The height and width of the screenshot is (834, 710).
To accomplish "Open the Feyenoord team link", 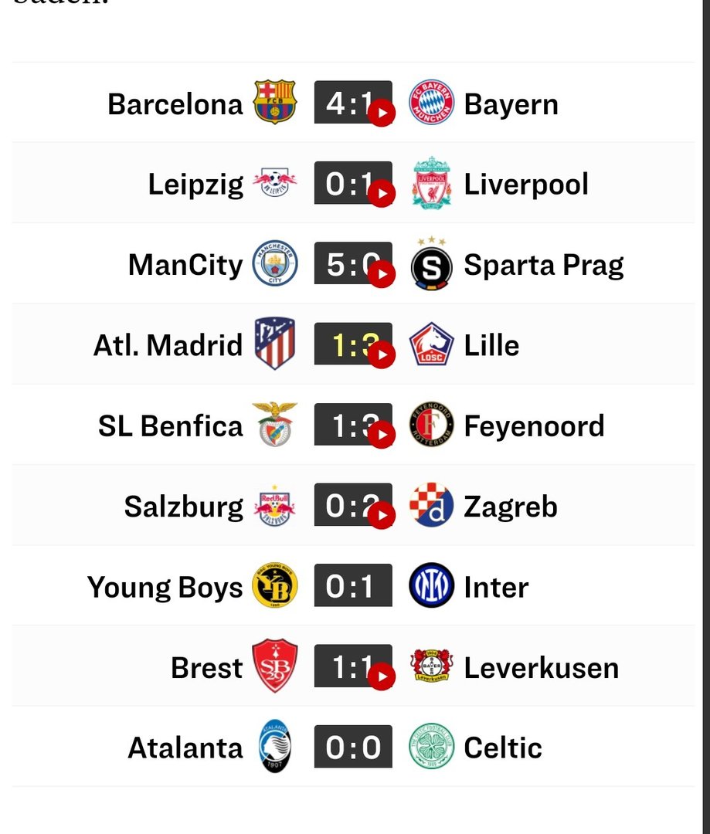I will tap(534, 425).
